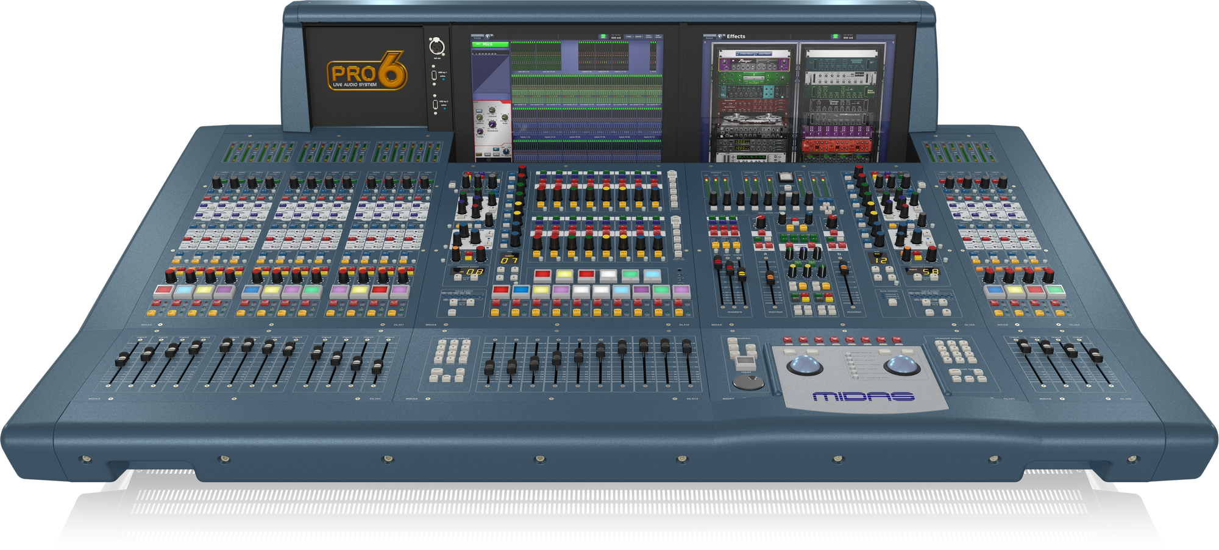1219x550 pixels.
Task: Select the USB key 1 port
Action: click(x=434, y=74)
